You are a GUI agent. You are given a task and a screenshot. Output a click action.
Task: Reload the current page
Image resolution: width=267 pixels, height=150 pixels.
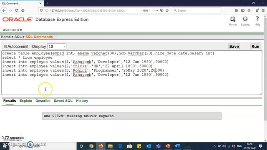pyautogui.click(x=17, y=10)
